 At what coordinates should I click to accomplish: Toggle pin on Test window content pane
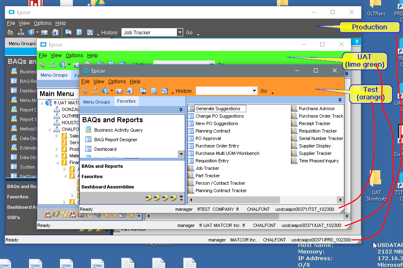click(340, 100)
